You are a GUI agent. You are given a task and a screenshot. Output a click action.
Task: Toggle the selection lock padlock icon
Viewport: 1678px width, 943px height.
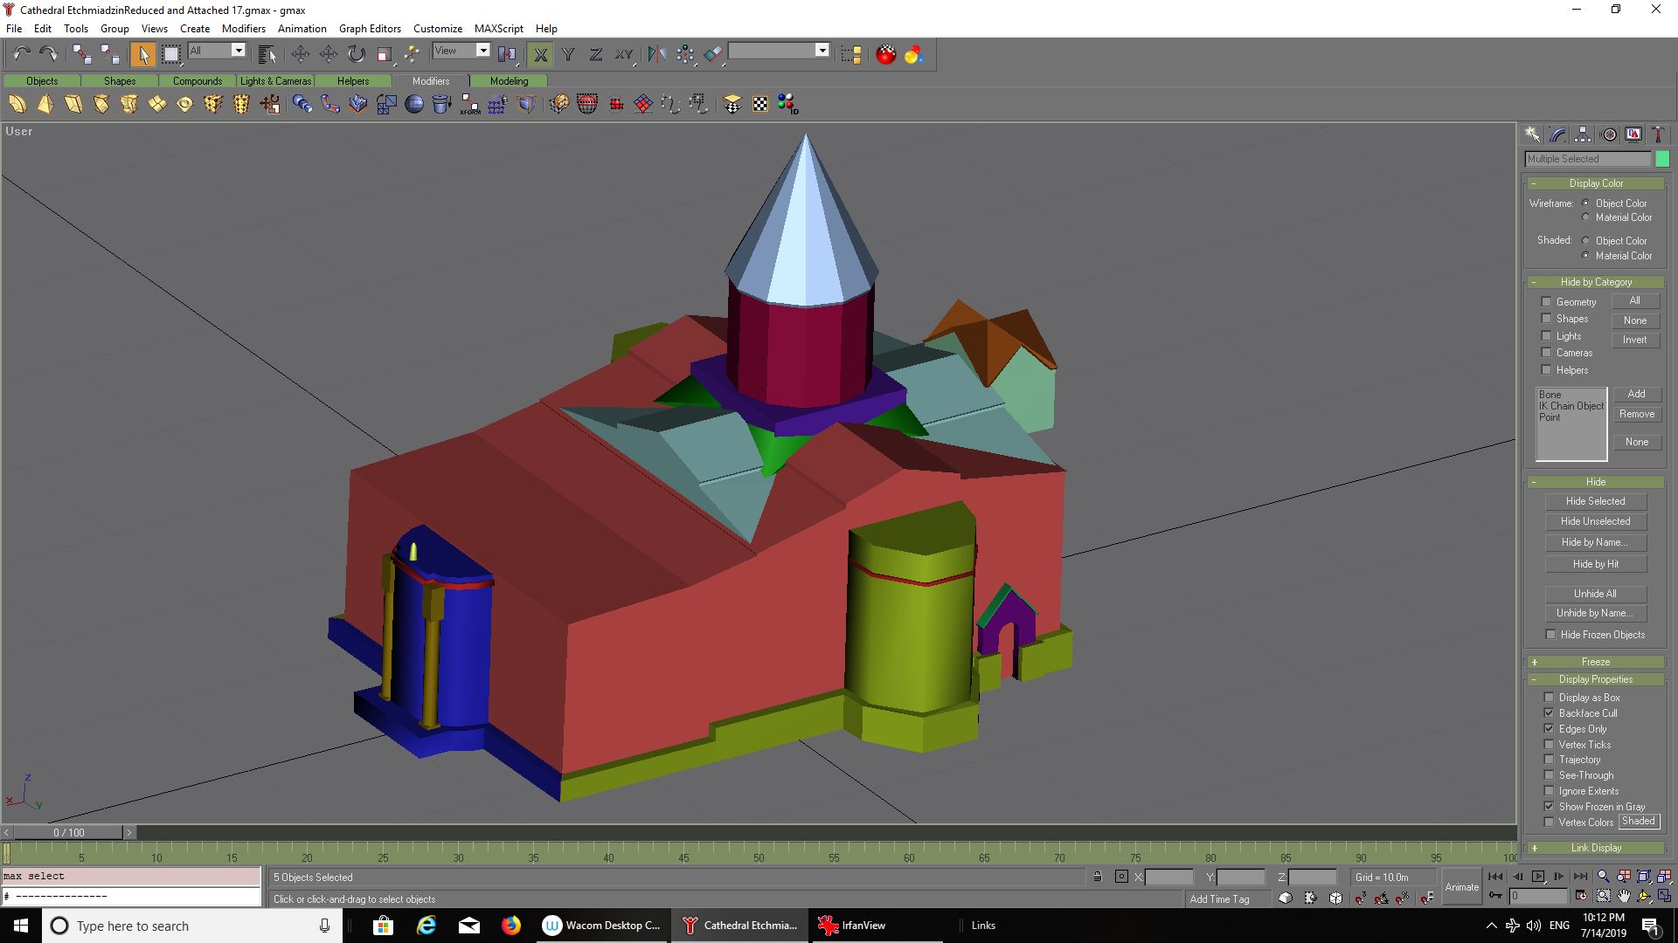tap(1097, 877)
